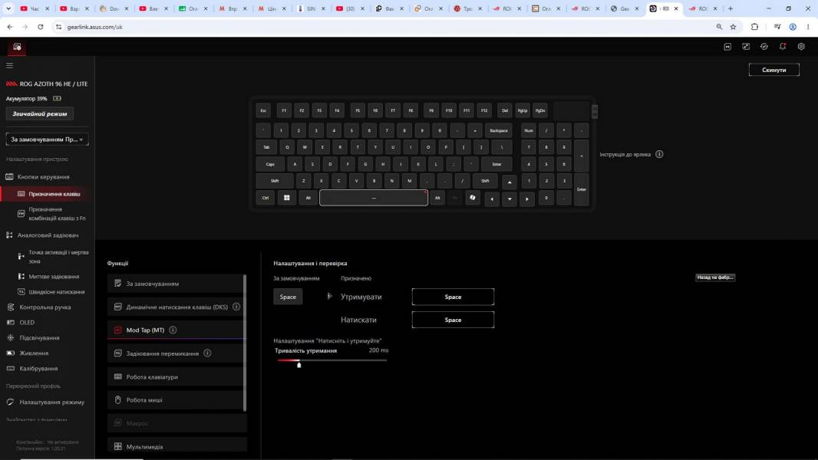Image resolution: width=818 pixels, height=460 pixels.
Task: Open site information icon in address bar
Action: coord(58,27)
